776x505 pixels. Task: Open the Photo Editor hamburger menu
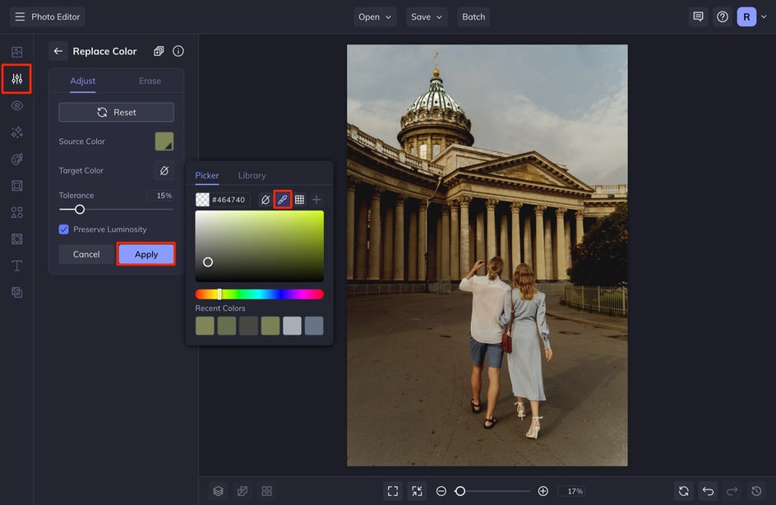[20, 16]
